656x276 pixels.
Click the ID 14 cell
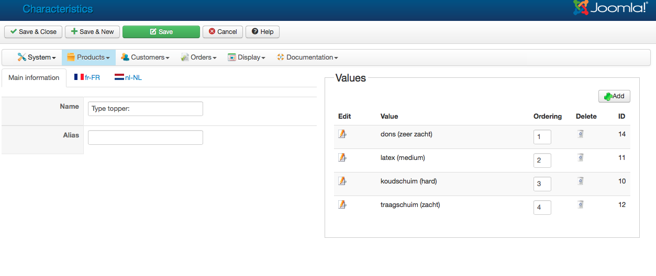tap(622, 134)
